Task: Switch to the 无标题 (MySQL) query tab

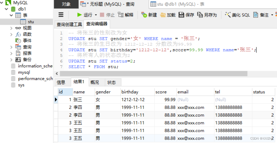Action: coord(113,4)
